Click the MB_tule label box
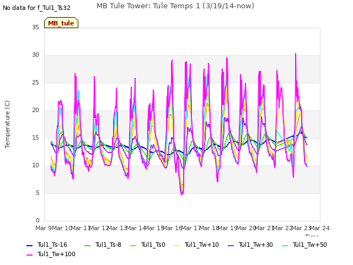353x265 pixels. (x=61, y=23)
